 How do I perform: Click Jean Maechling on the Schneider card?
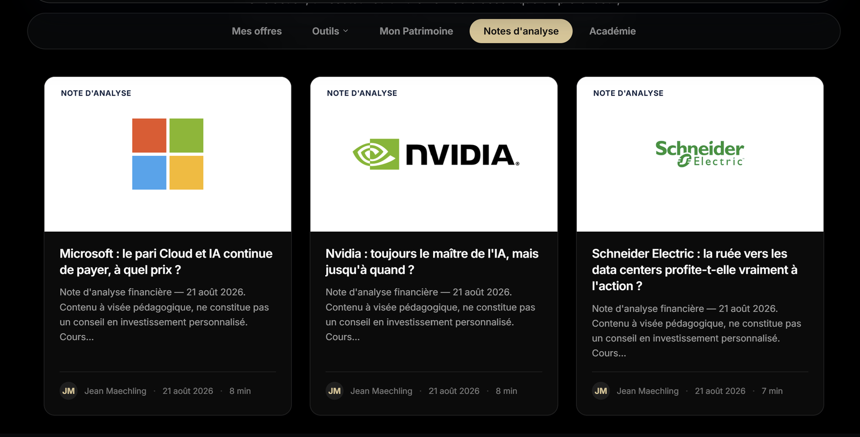point(647,391)
